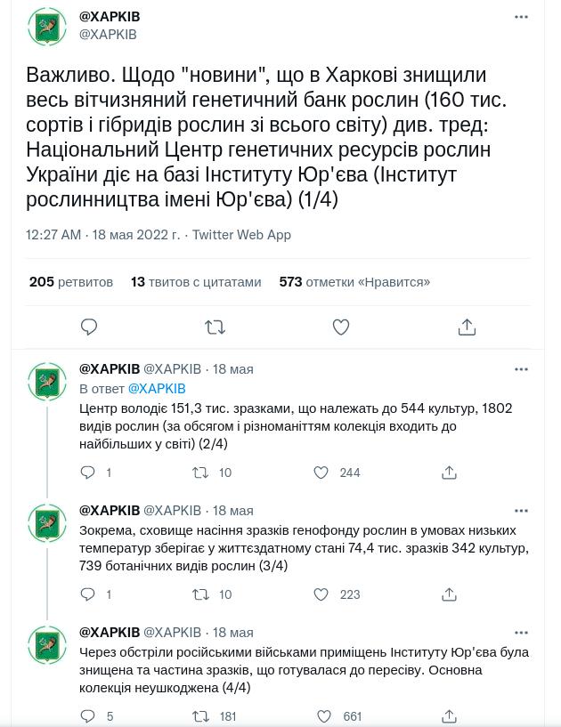This screenshot has width=561, height=727.
Task: View the 205 ретвитов list
Action: coord(71,282)
